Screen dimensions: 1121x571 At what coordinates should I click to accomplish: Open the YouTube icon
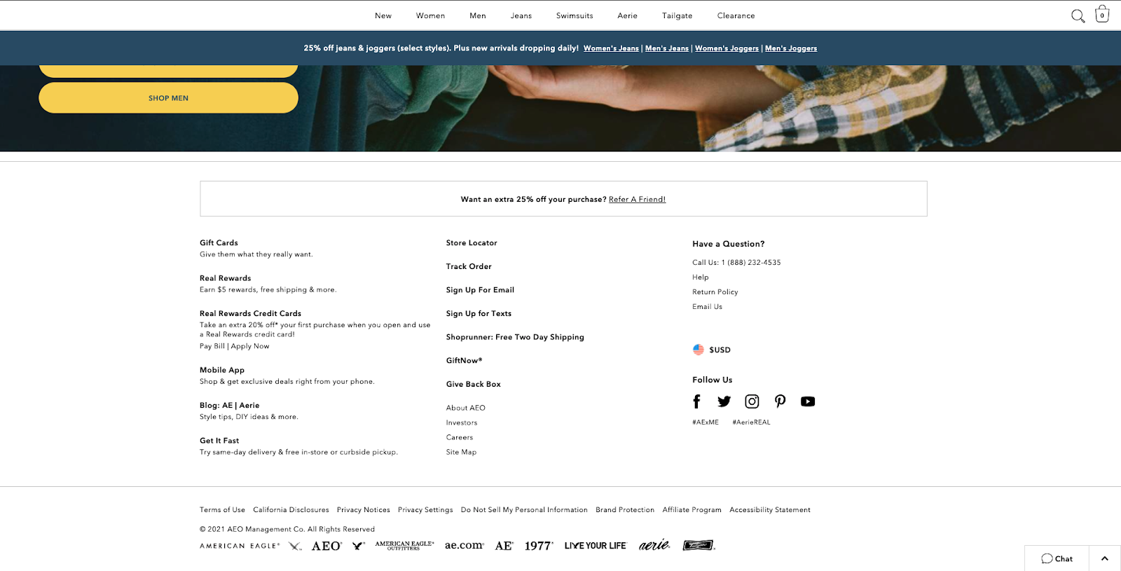(808, 401)
